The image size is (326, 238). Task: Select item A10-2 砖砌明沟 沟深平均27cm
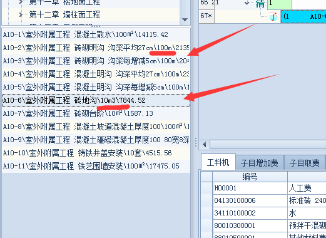coord(96,48)
